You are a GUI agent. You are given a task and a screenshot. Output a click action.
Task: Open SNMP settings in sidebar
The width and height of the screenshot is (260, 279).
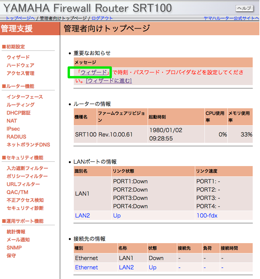14,248
